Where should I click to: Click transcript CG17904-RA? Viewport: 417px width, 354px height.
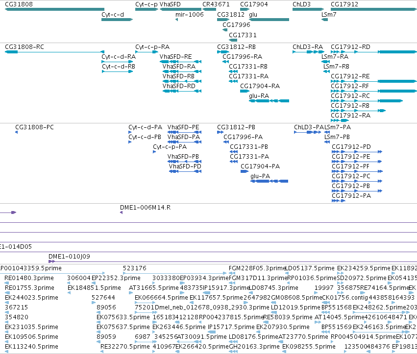tap(245, 91)
